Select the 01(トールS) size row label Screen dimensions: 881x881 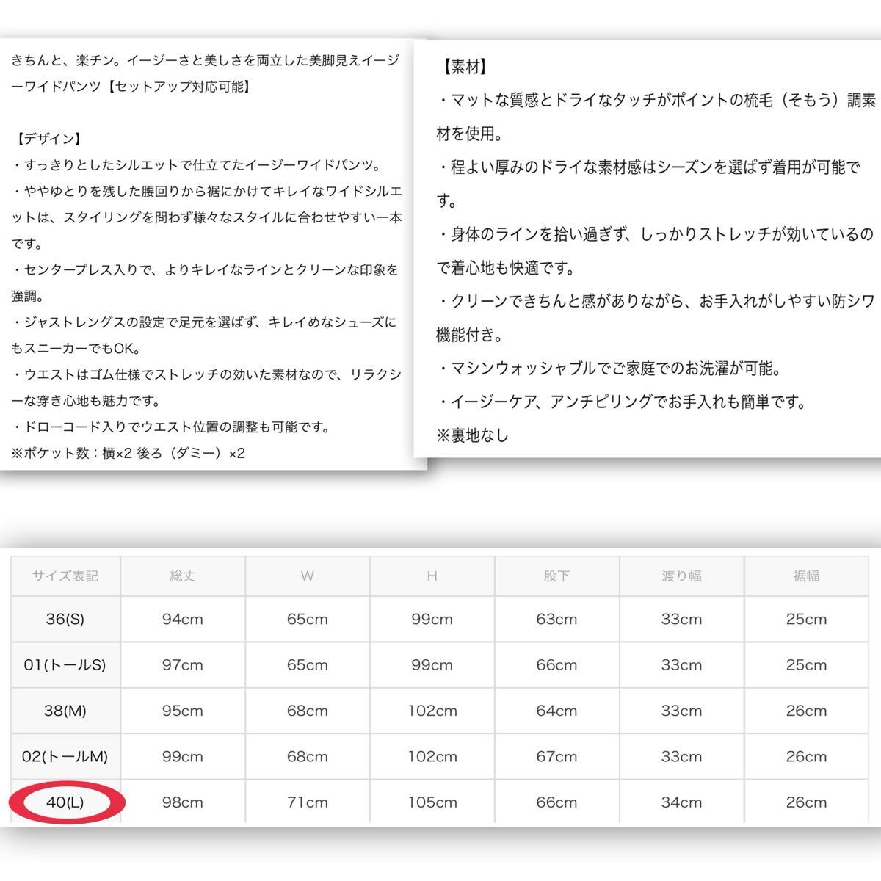65,665
